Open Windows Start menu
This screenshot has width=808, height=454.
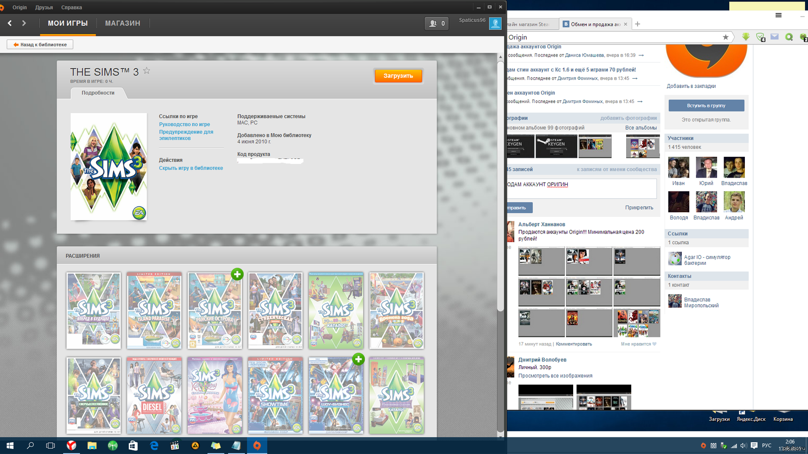10,445
